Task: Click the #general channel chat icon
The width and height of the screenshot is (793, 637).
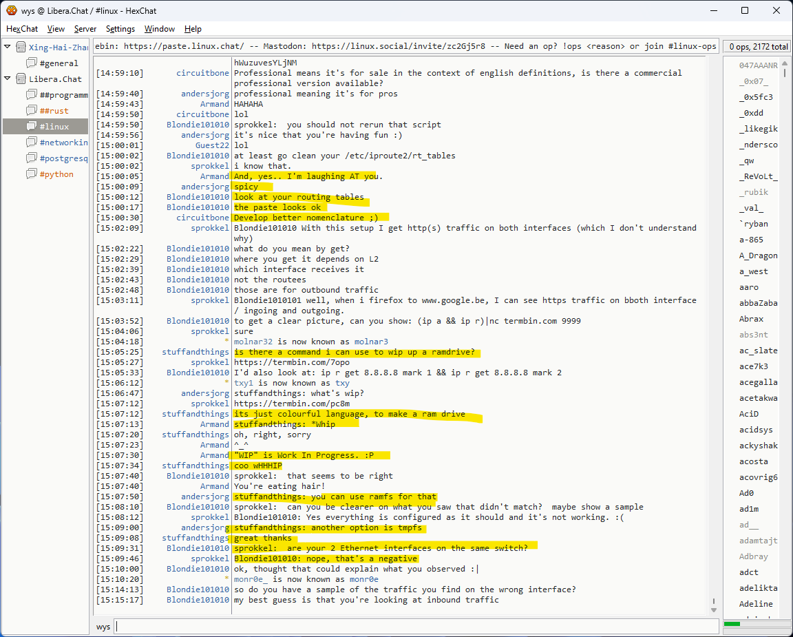Action: 31,63
